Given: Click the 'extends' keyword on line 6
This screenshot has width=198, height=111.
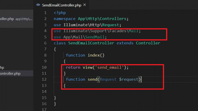Looking at the screenshot, I should 125,43.
